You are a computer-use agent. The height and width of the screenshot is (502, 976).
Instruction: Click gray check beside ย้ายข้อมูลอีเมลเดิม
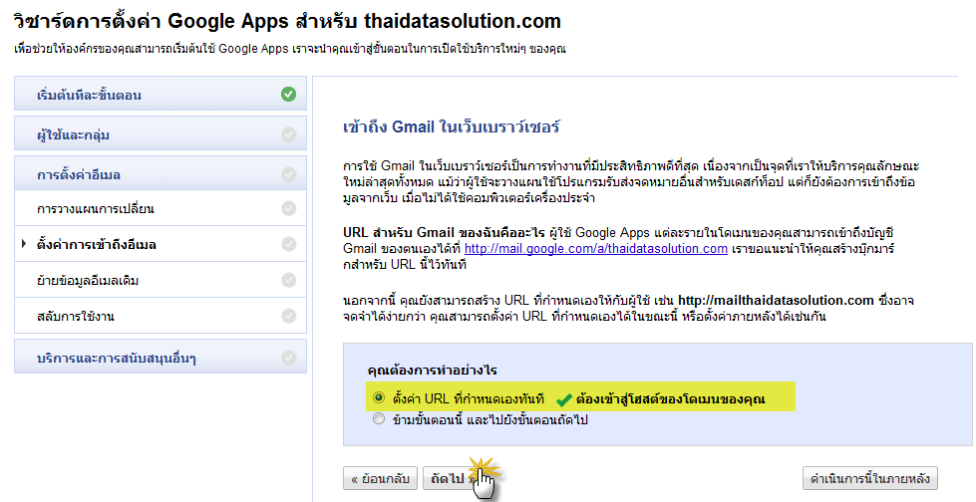click(288, 281)
